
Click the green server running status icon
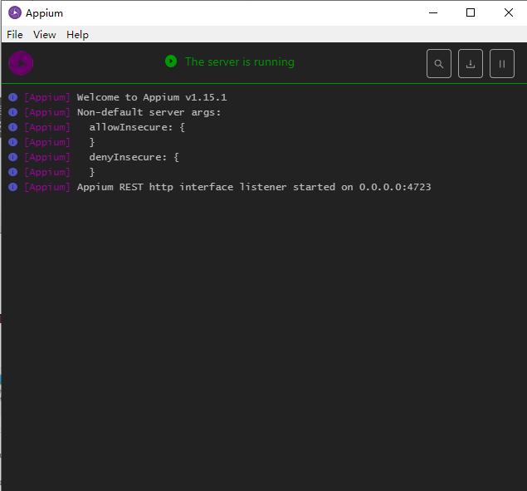point(171,61)
